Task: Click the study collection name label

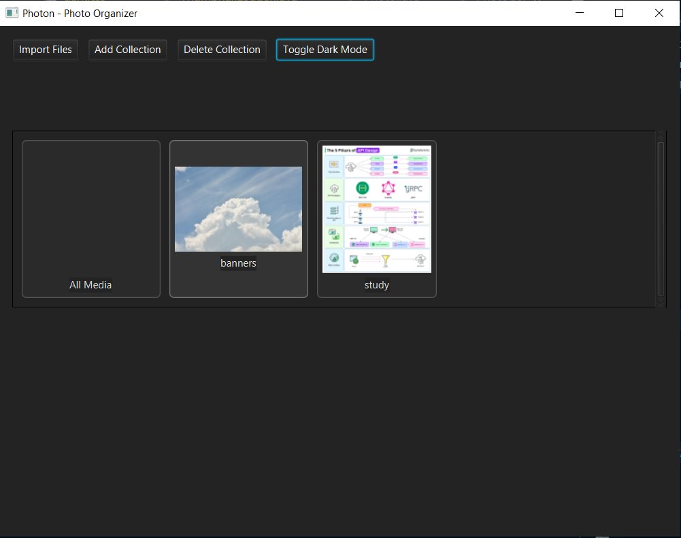Action: [377, 285]
